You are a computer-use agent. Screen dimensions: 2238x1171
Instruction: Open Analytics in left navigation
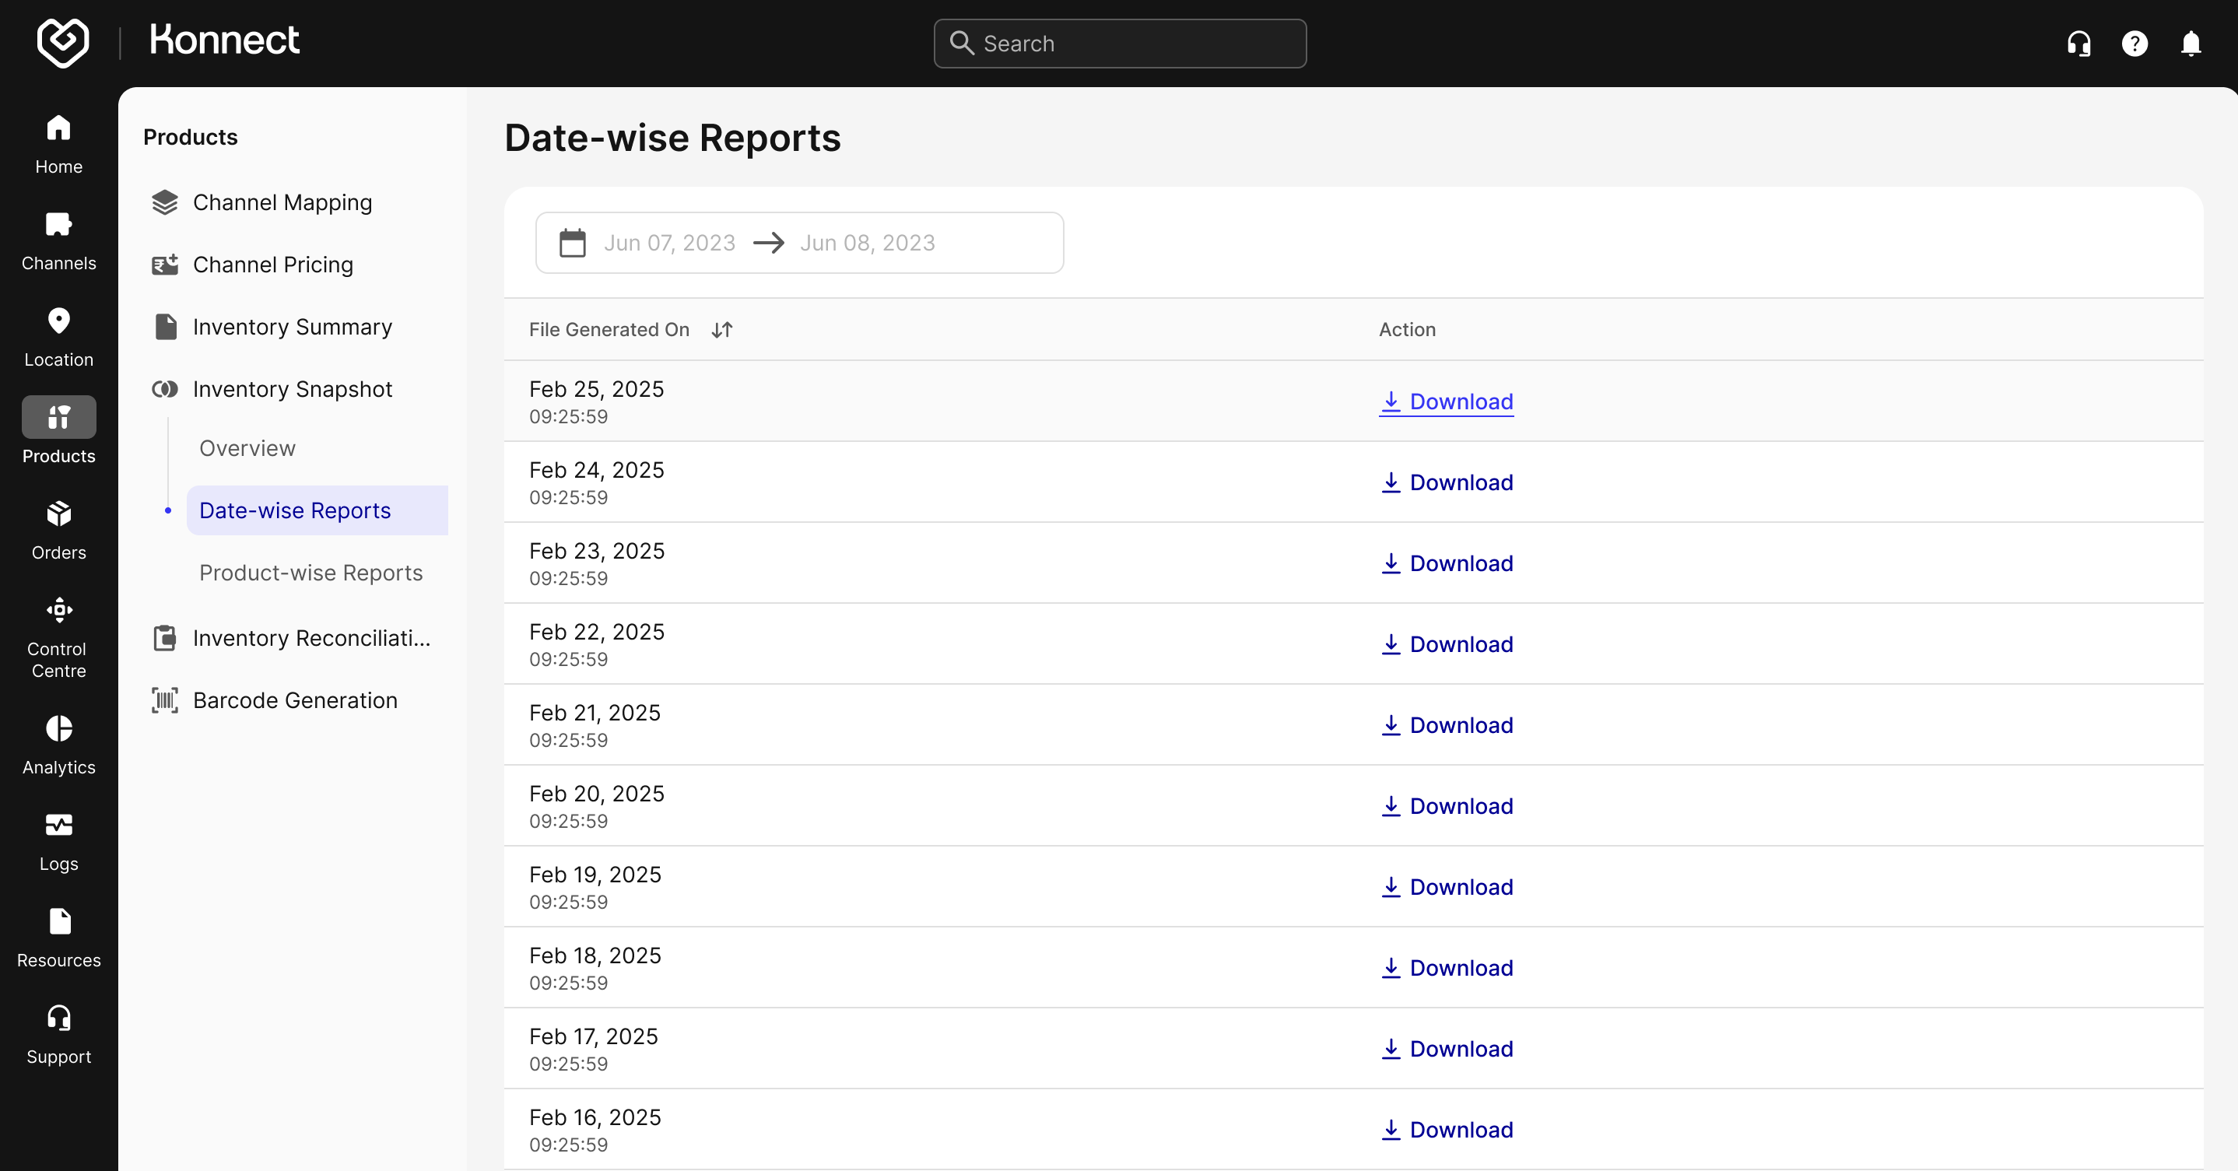click(58, 745)
